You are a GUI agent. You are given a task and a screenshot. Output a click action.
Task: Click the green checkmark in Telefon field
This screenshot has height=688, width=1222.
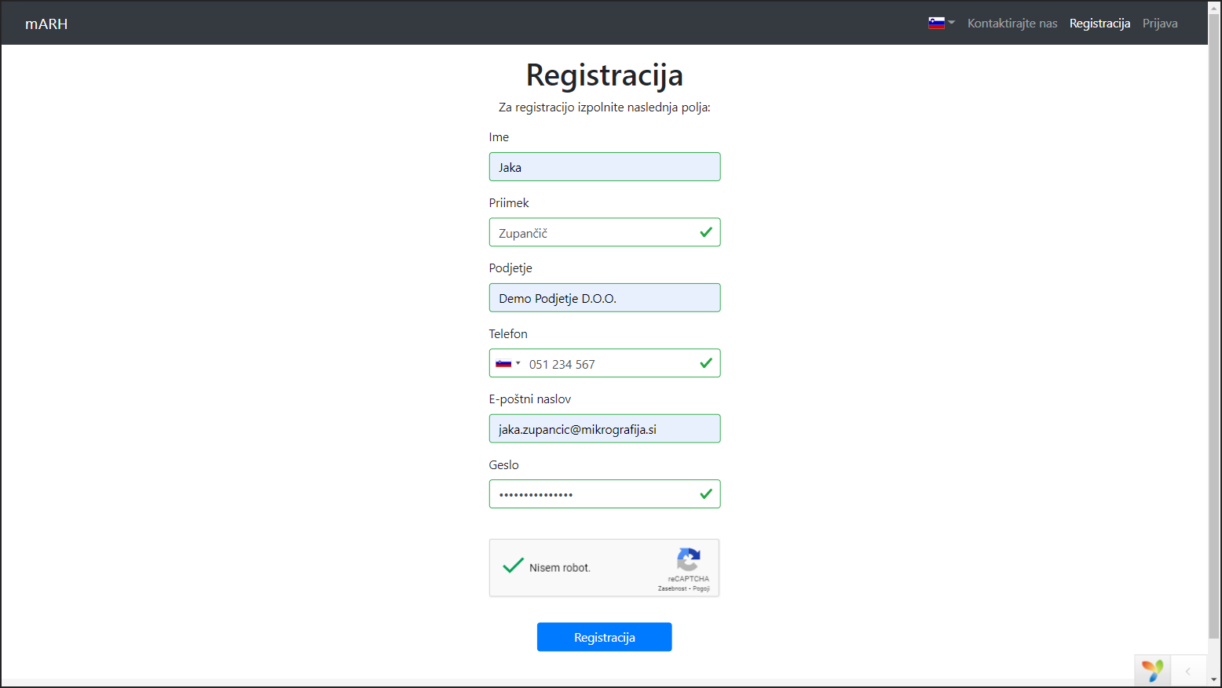[706, 363]
